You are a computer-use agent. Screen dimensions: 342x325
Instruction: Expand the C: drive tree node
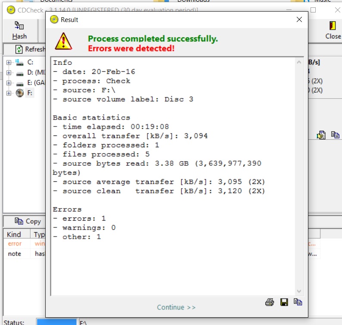coord(9,63)
